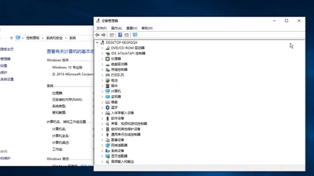This screenshot has width=314, height=176.
Task: Click the 声音、视频和游戏控制器 speaker icon
Action: (108, 124)
